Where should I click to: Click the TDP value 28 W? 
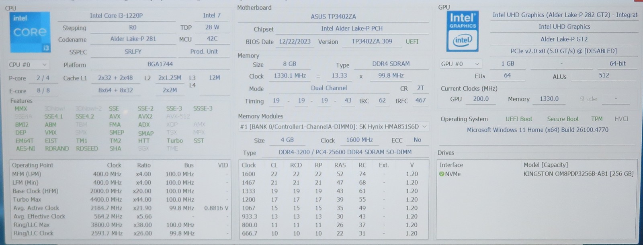point(212,27)
